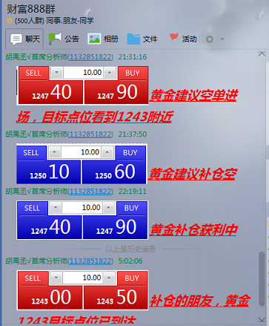The image size is (269, 326).
Task: Click the green flag announcement icon
Action: 55,39
